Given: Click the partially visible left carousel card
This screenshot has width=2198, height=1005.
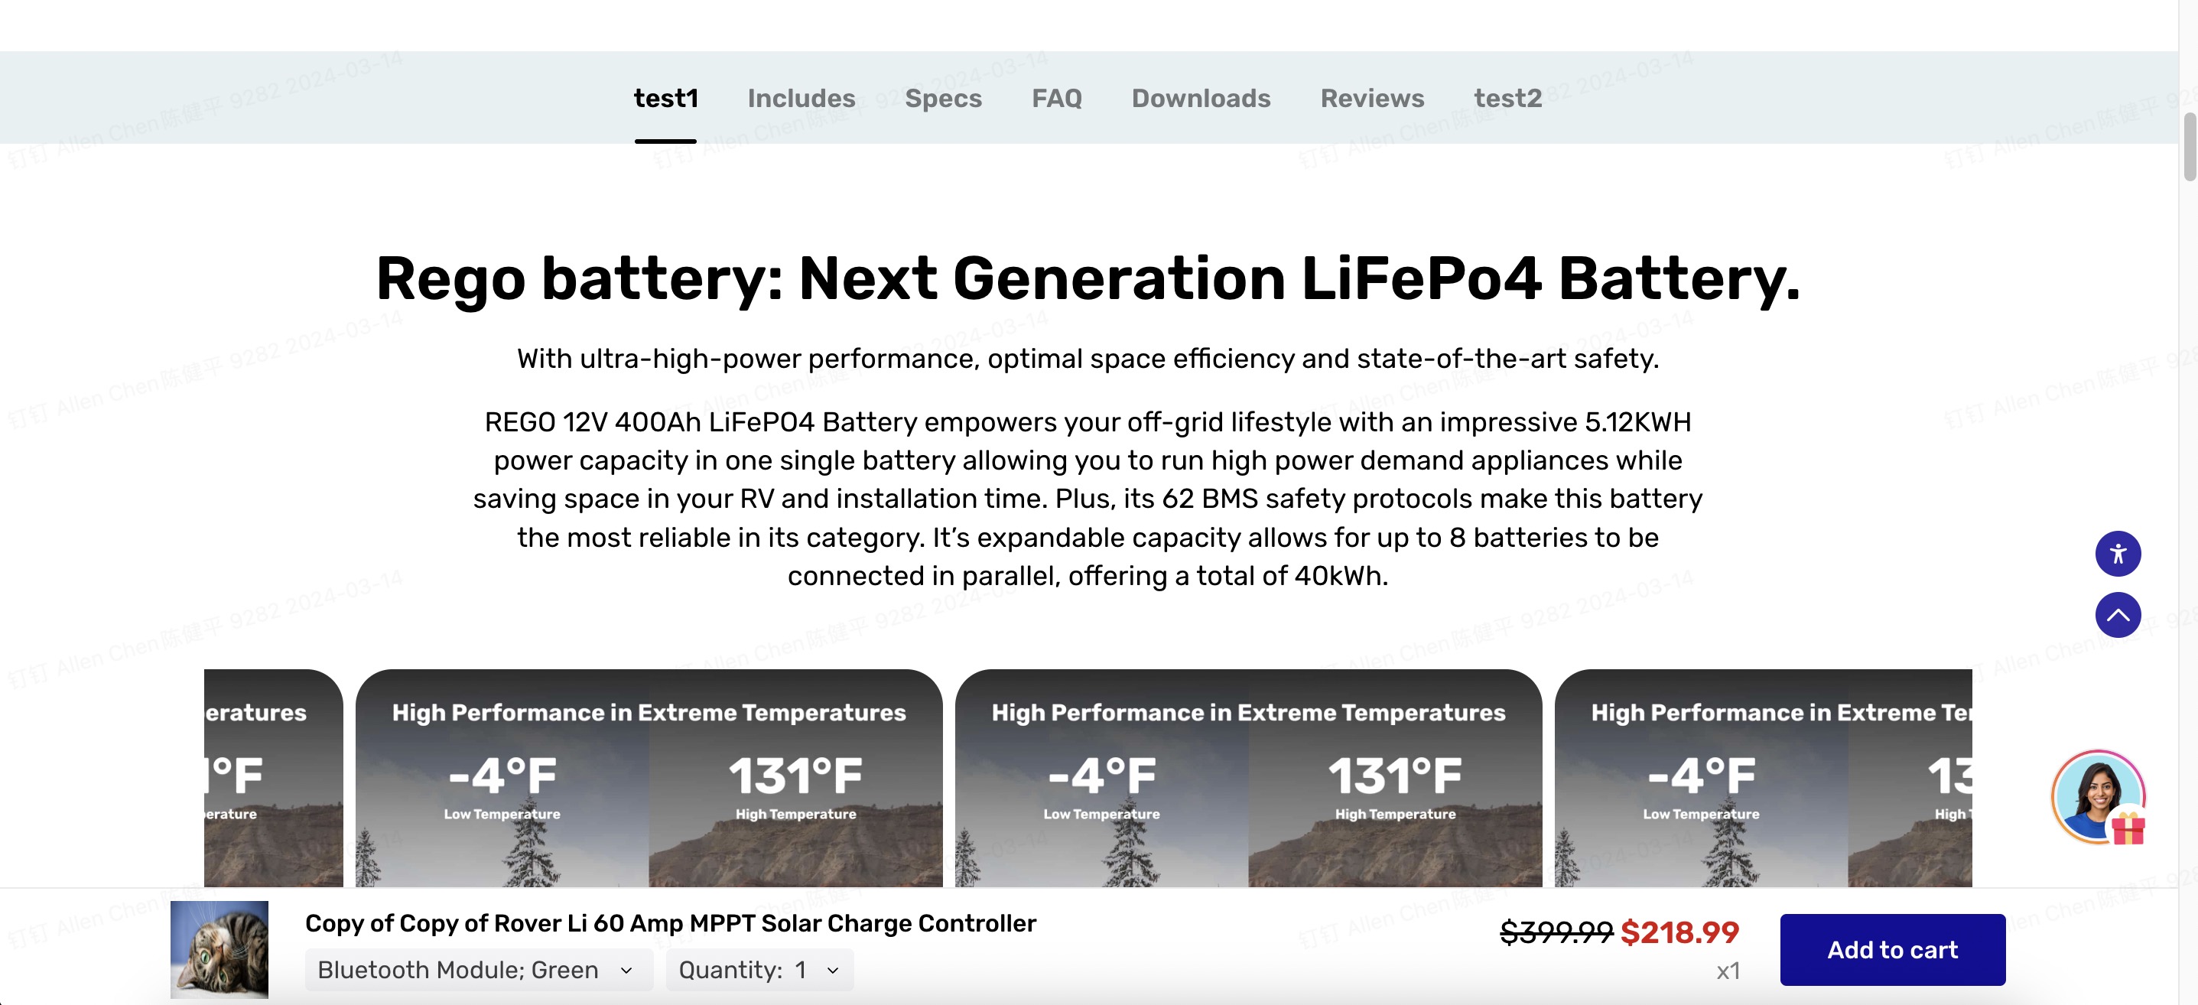Looking at the screenshot, I should [x=273, y=776].
